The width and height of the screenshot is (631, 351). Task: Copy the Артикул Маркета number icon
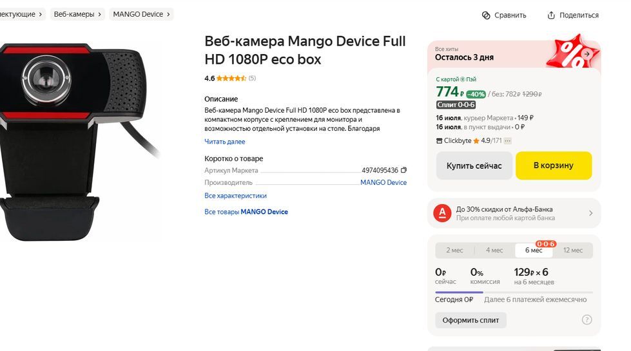pos(403,170)
